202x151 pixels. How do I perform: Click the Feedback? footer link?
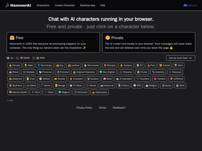click(119, 108)
